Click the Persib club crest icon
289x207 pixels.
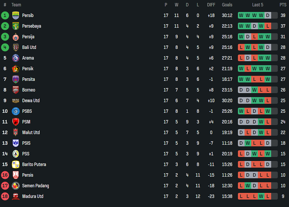pyautogui.click(x=16, y=16)
